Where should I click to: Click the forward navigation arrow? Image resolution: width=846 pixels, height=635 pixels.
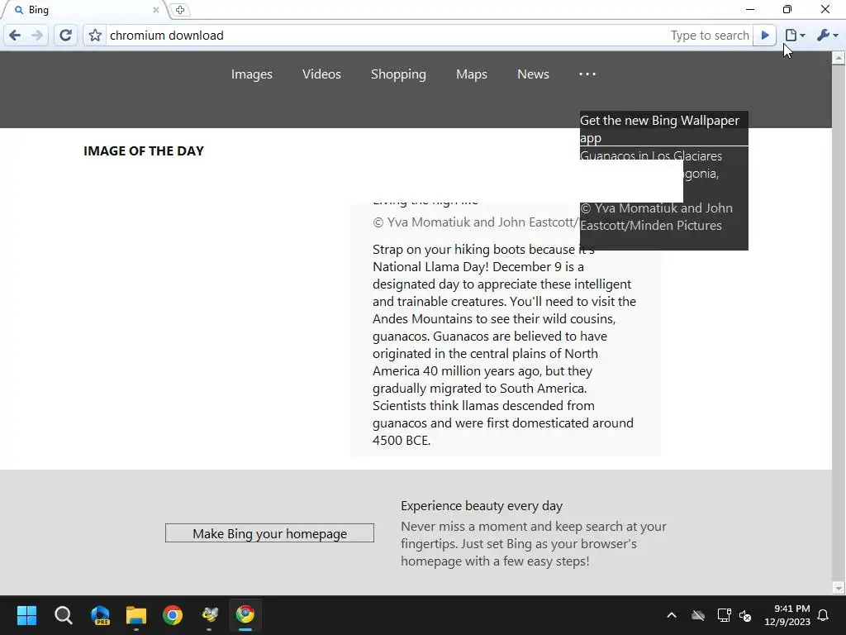(36, 36)
